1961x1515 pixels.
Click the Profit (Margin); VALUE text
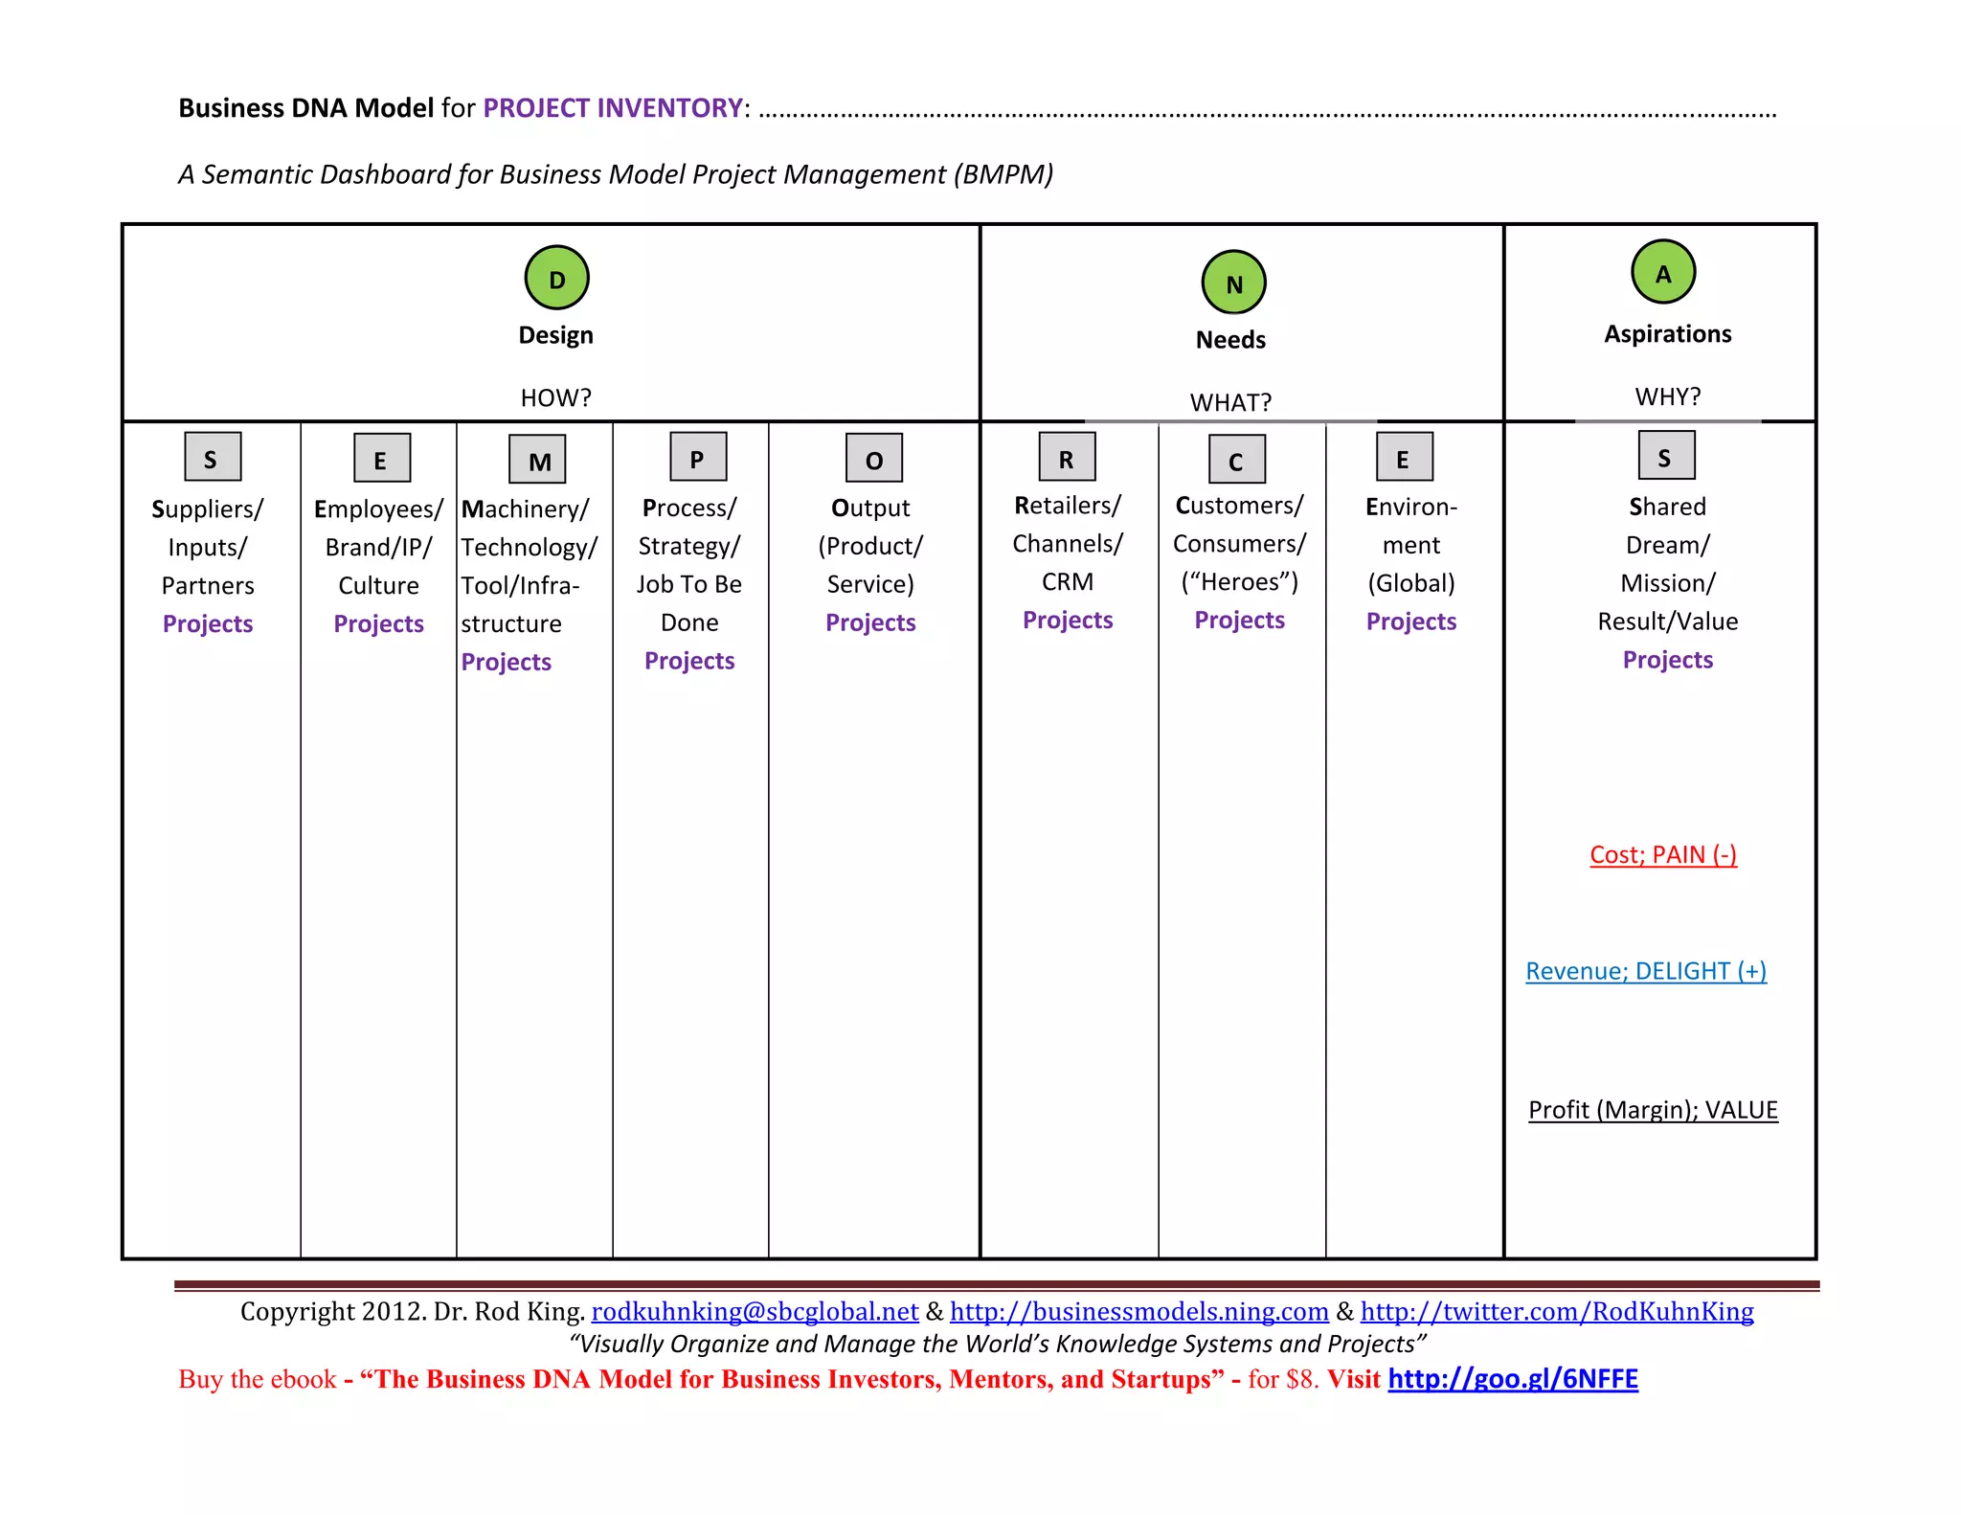(x=1653, y=1110)
